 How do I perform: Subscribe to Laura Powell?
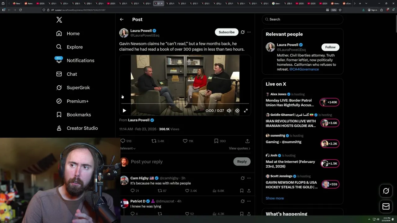click(x=226, y=32)
